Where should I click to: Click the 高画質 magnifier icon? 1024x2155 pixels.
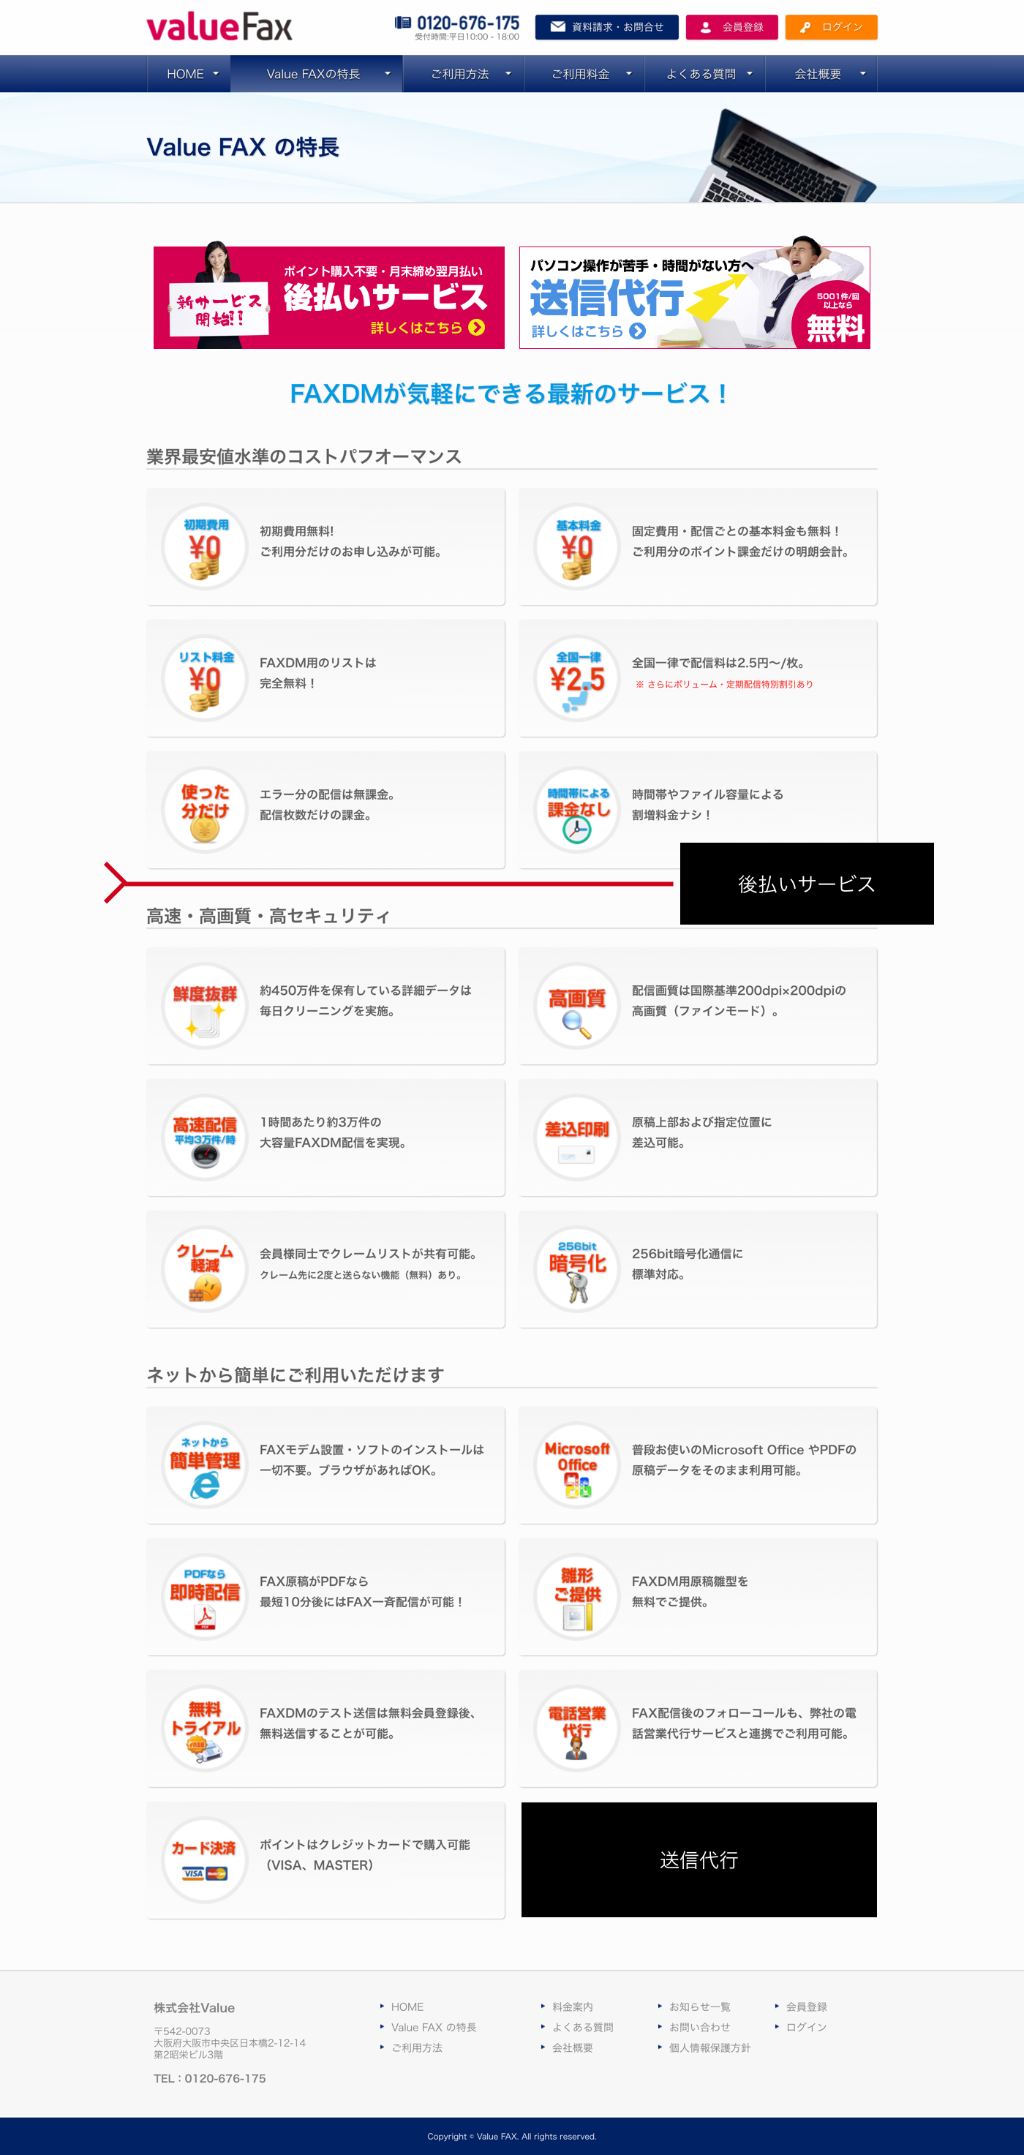click(x=576, y=1007)
